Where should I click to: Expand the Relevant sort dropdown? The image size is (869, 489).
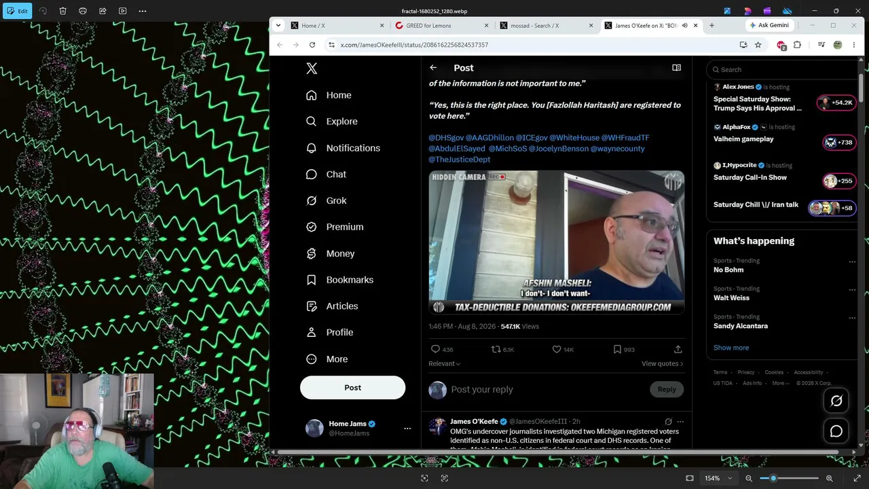(x=444, y=364)
